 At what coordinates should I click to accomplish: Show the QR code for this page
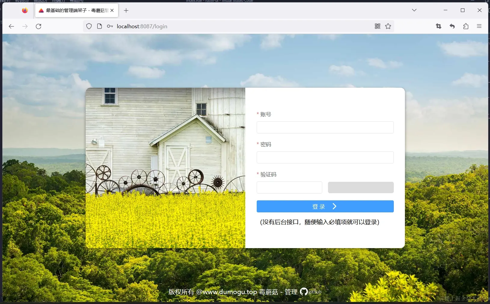(x=378, y=26)
